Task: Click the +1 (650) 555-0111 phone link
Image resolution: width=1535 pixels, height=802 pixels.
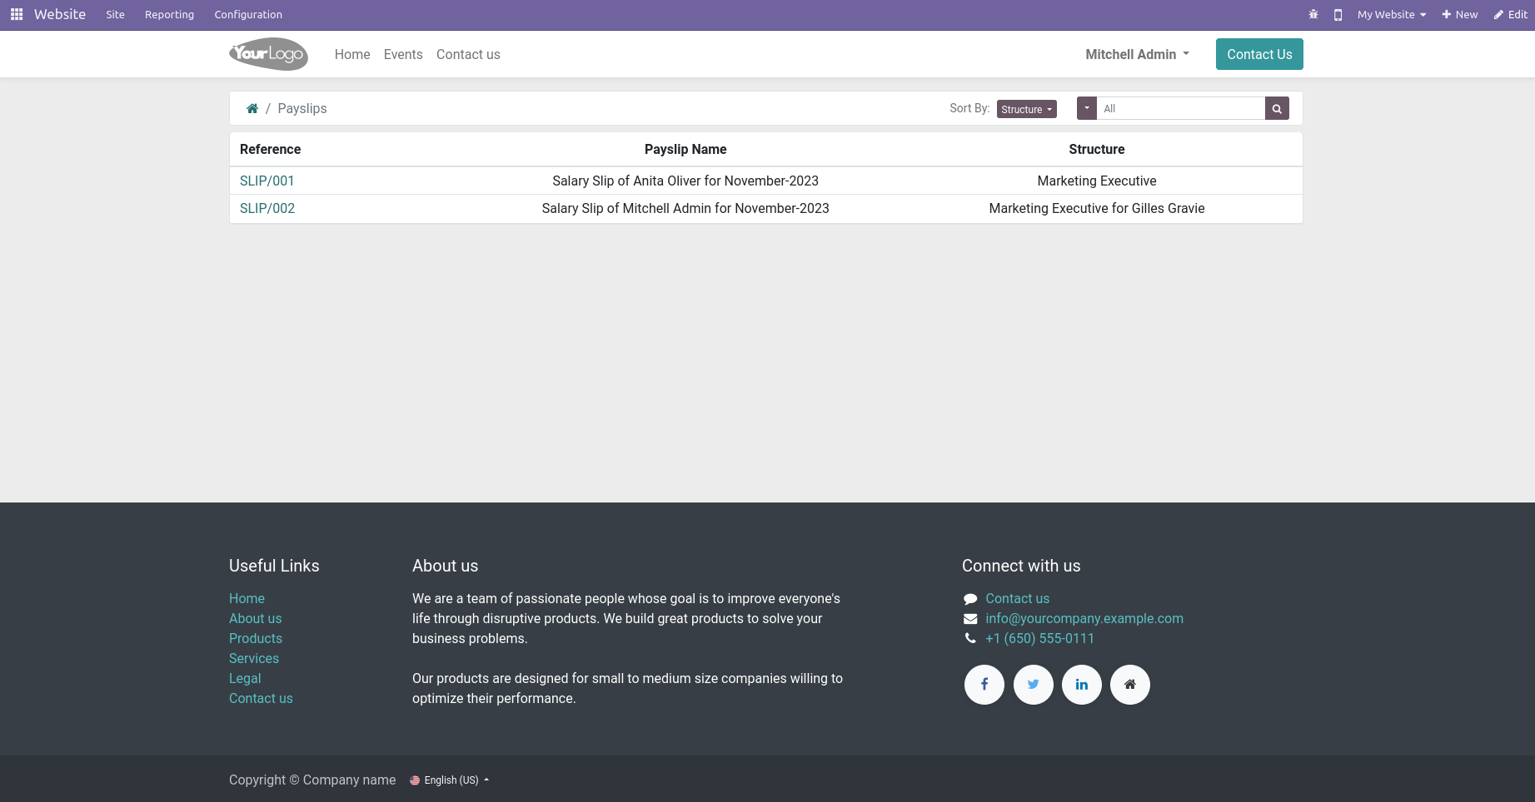Action: 1039,638
